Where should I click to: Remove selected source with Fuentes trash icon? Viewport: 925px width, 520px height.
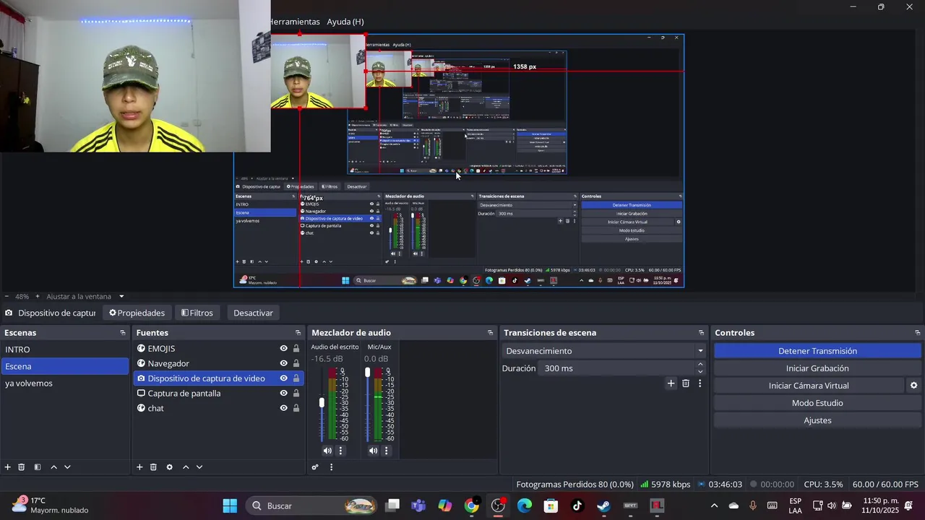(x=153, y=467)
